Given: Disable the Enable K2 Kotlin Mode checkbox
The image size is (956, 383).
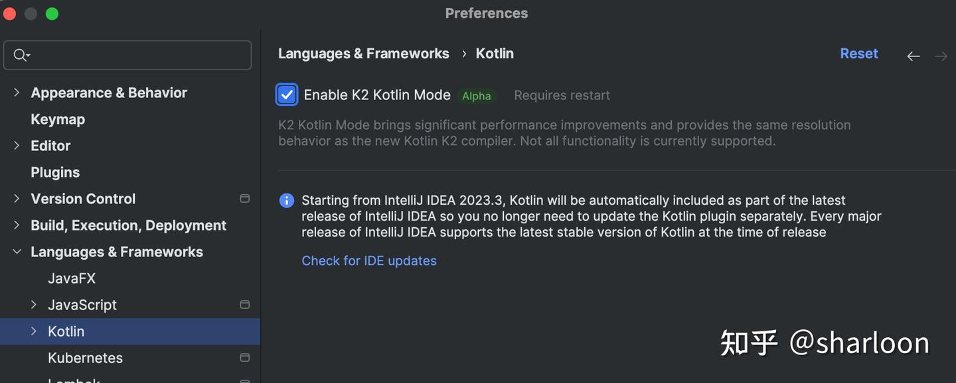Looking at the screenshot, I should [x=286, y=94].
